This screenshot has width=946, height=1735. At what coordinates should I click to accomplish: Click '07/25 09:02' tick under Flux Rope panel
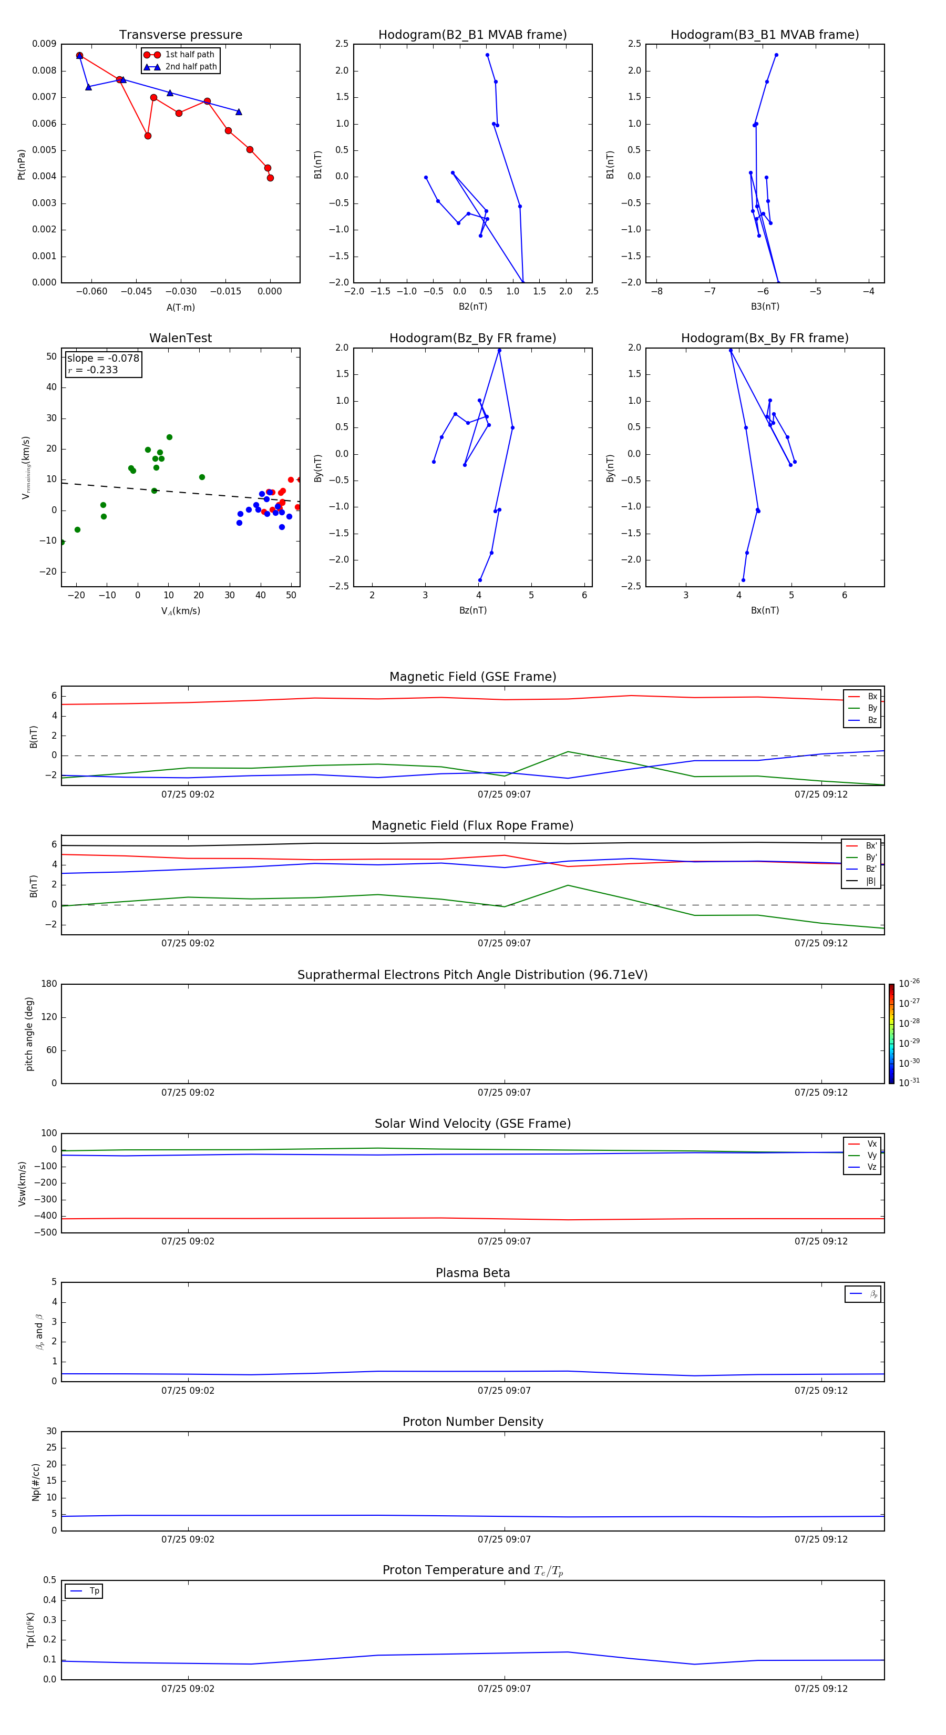tap(188, 944)
